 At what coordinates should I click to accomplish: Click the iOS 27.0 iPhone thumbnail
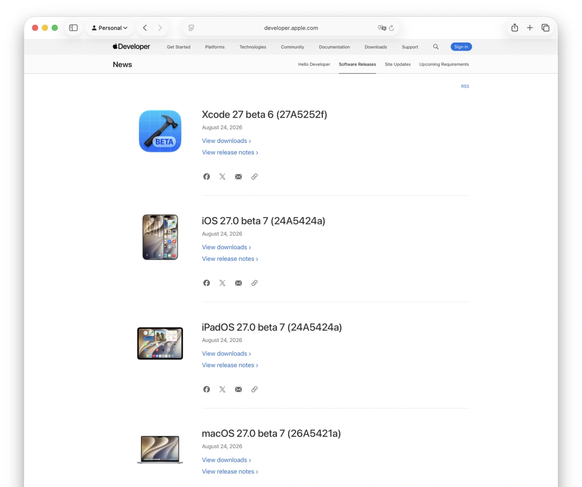tap(160, 237)
